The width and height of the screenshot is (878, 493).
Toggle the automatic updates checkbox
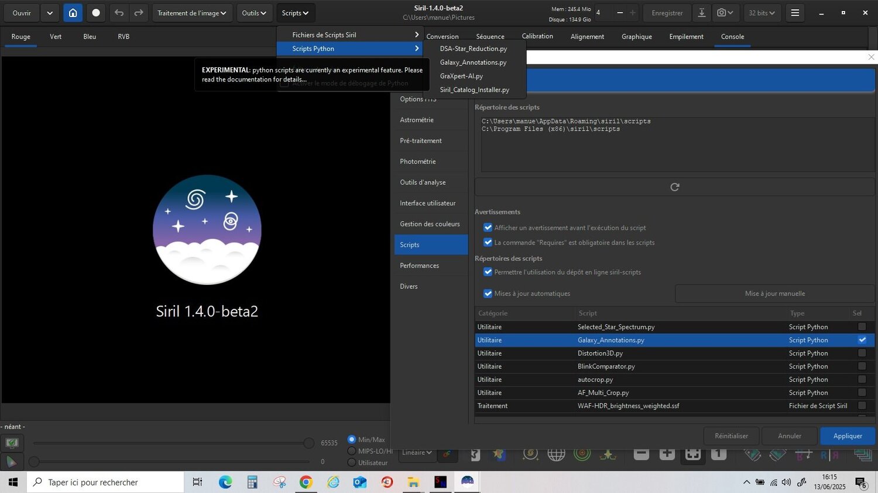(x=488, y=294)
